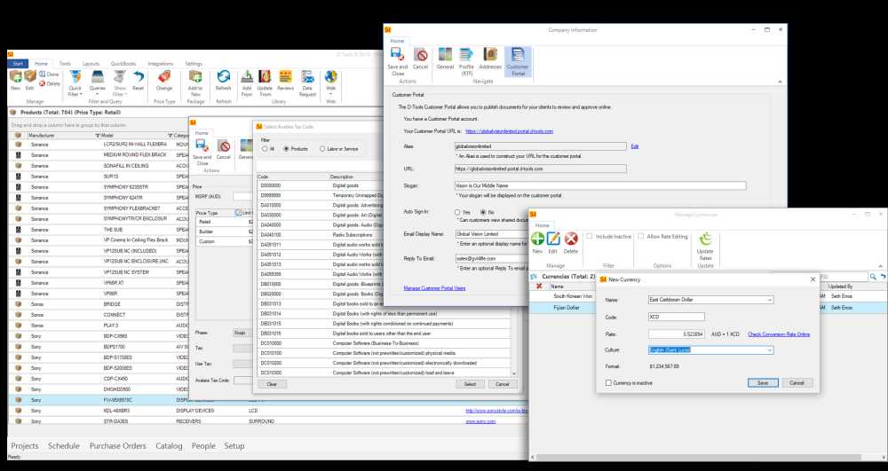Screen dimensions: 888x471
Task: Open Profile (RTF) in Company Information
Action: 466,61
